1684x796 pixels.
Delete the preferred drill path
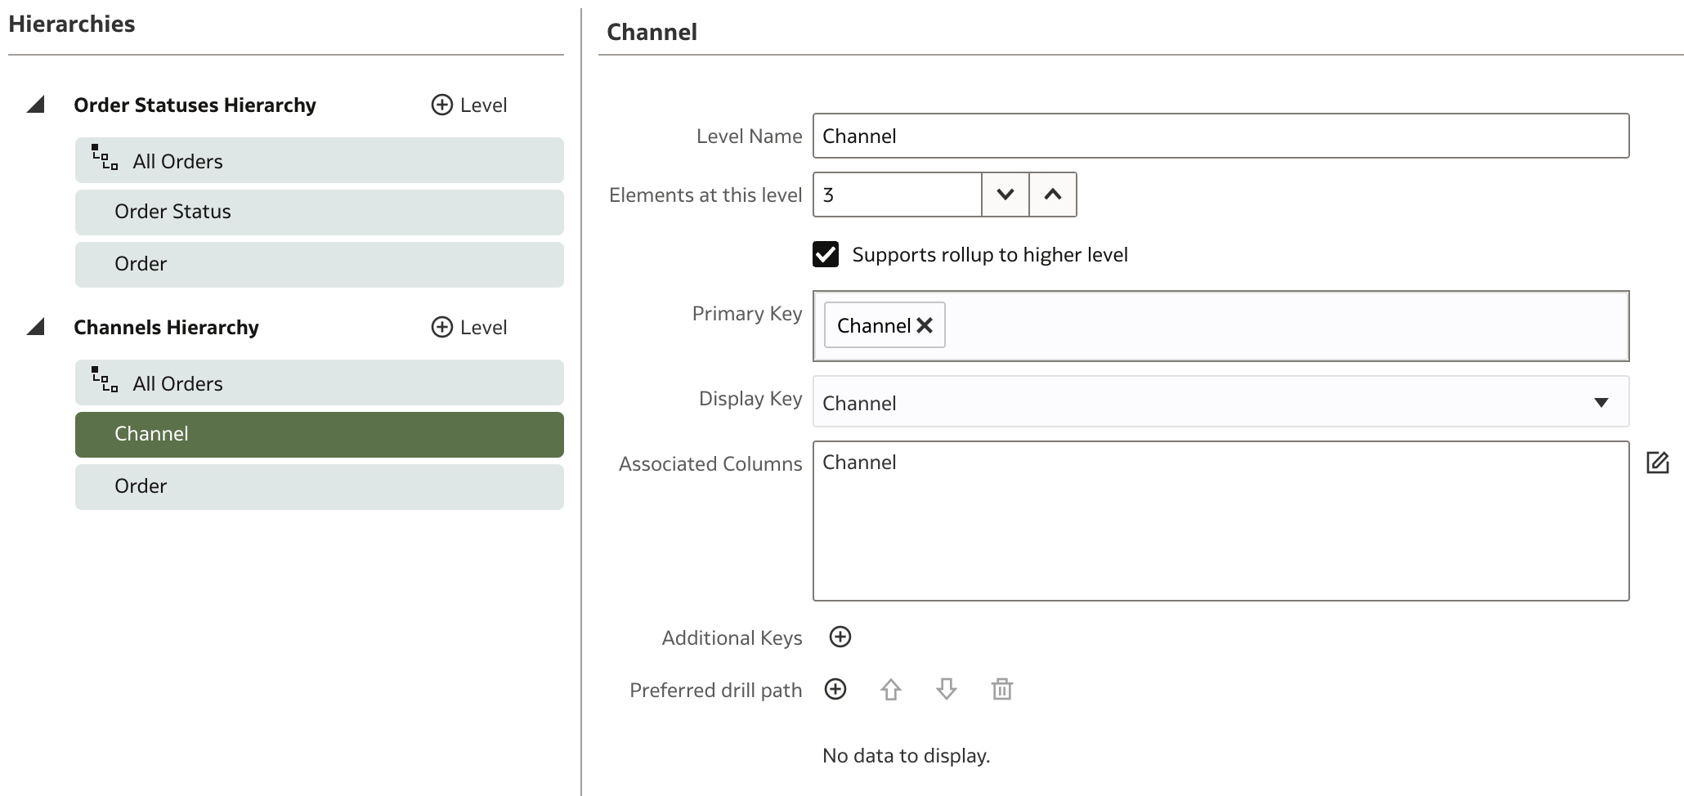coord(1002,690)
